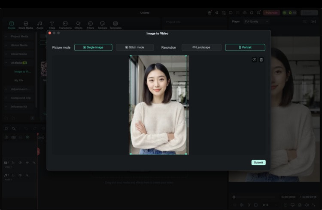This screenshot has height=210, width=322.
Task: Click the player play-from-start button
Action: pos(242,205)
